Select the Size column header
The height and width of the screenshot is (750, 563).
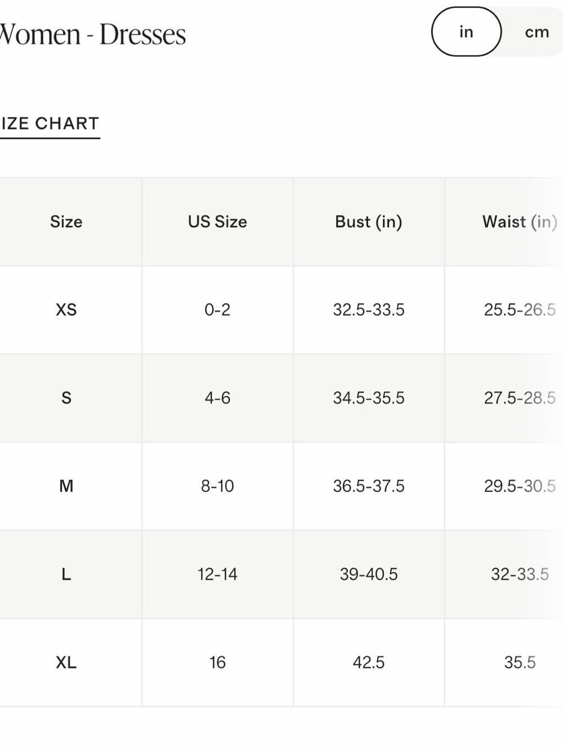(x=66, y=222)
